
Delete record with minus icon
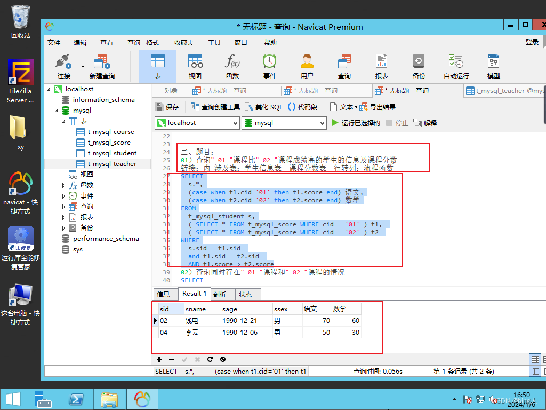click(x=172, y=359)
